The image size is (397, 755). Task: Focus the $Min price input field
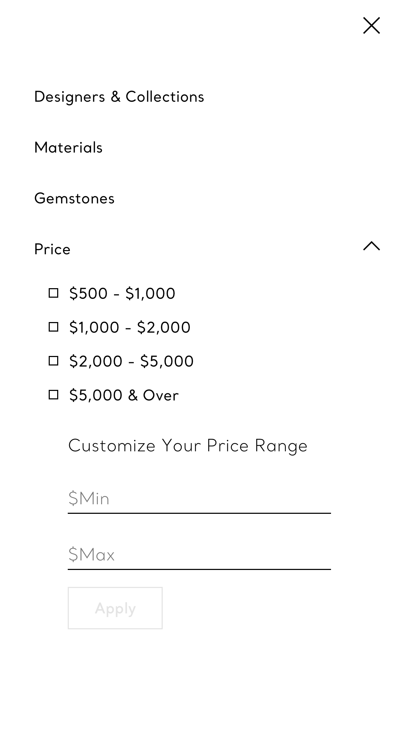199,498
